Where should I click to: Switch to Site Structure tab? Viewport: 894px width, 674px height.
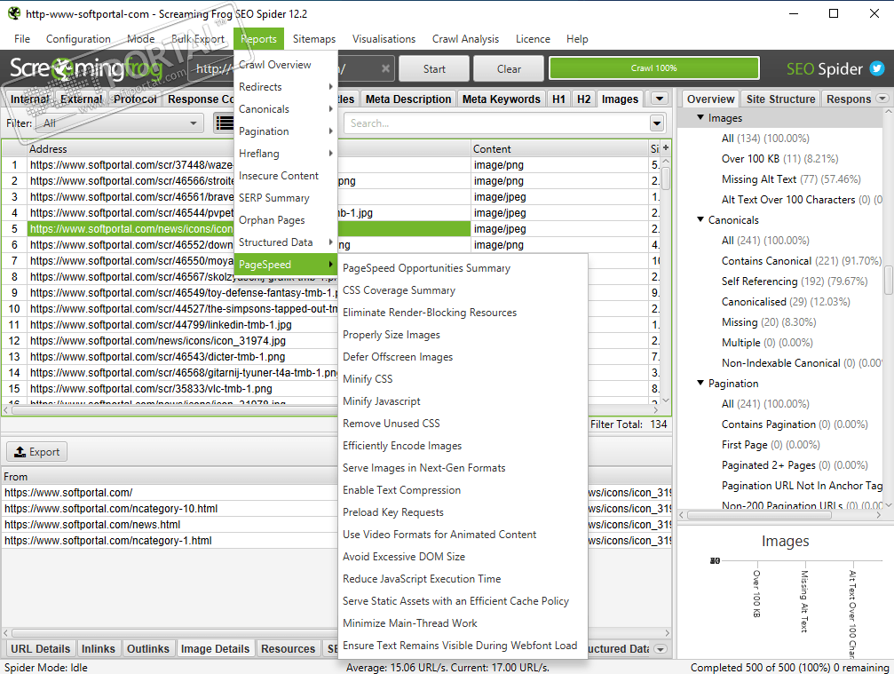(x=780, y=99)
